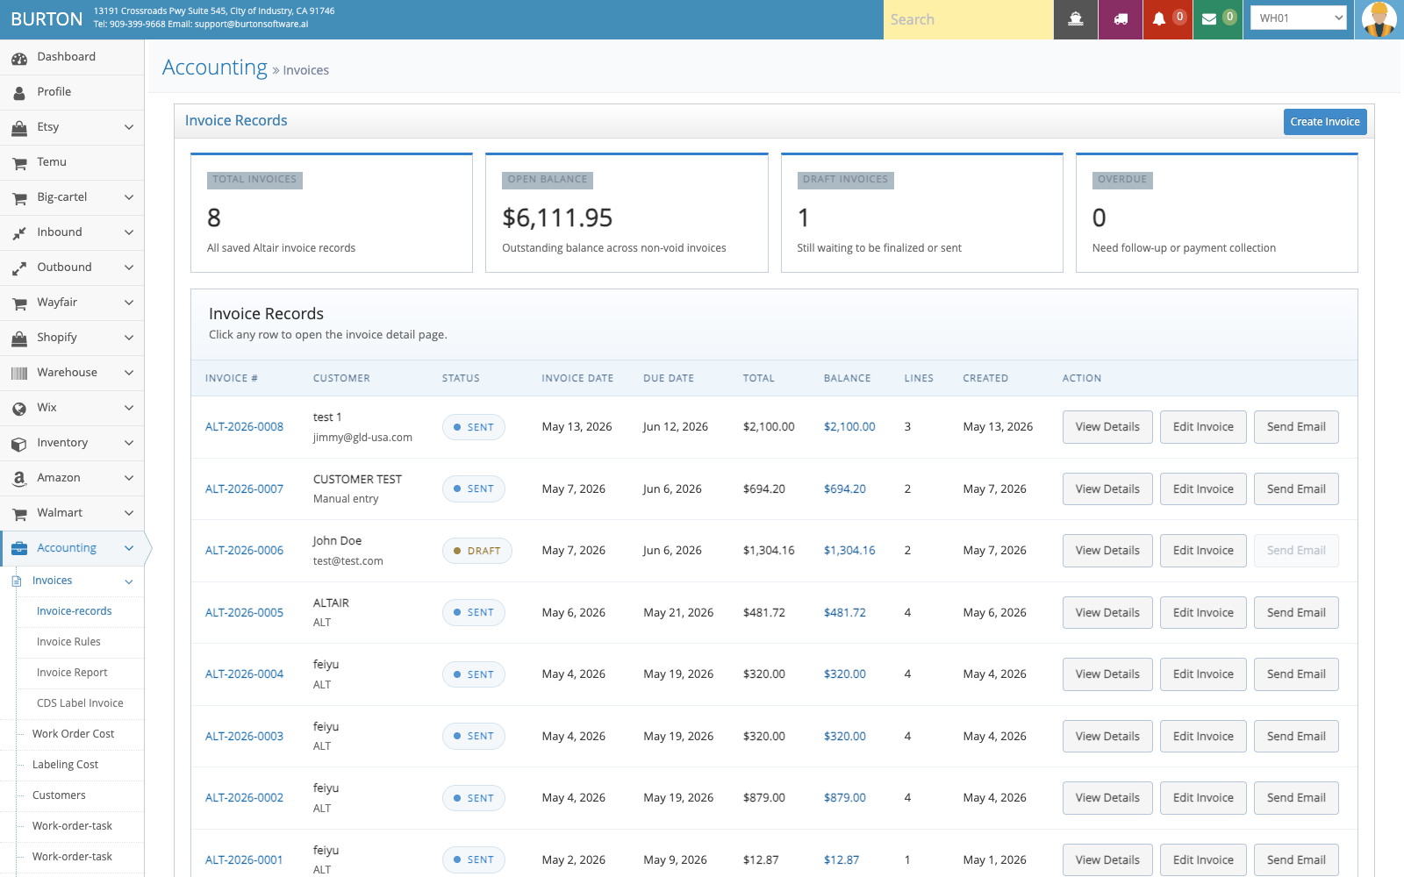Viewport: 1404px width, 877px height.
Task: Open Labeling Cost in sidebar
Action: (66, 765)
